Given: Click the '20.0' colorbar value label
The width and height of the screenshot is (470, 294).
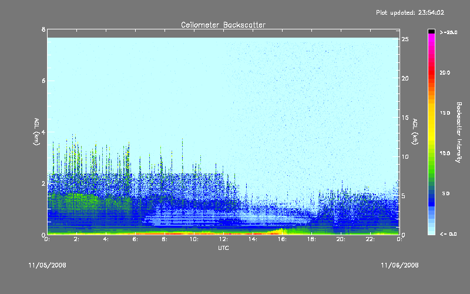Looking at the screenshot, I should (445, 72).
